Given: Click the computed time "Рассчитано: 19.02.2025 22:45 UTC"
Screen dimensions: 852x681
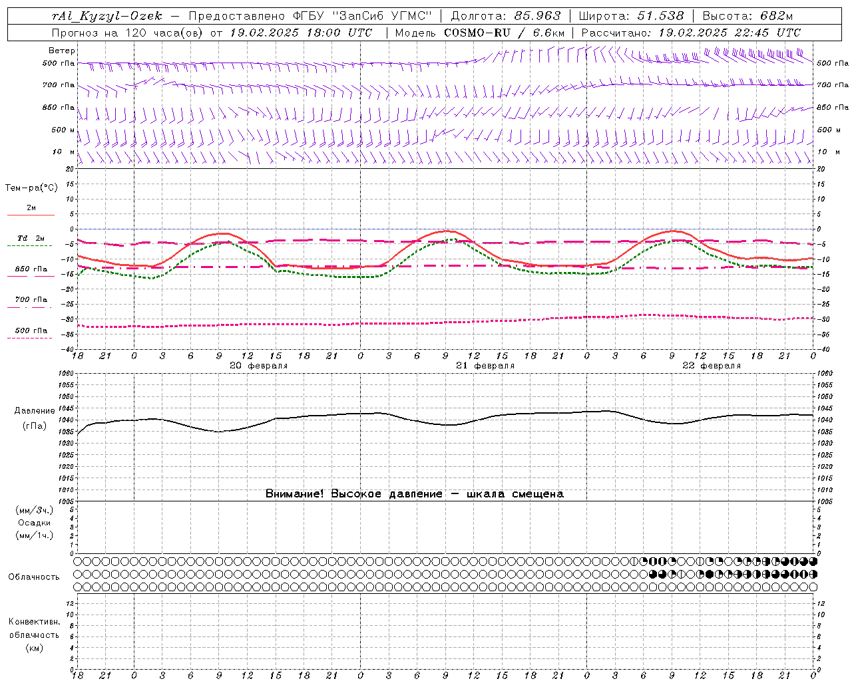Looking at the screenshot, I should [x=691, y=33].
